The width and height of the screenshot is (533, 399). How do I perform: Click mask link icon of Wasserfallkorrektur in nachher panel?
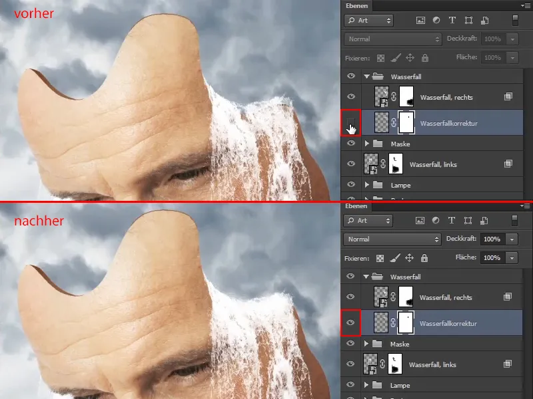(x=393, y=323)
